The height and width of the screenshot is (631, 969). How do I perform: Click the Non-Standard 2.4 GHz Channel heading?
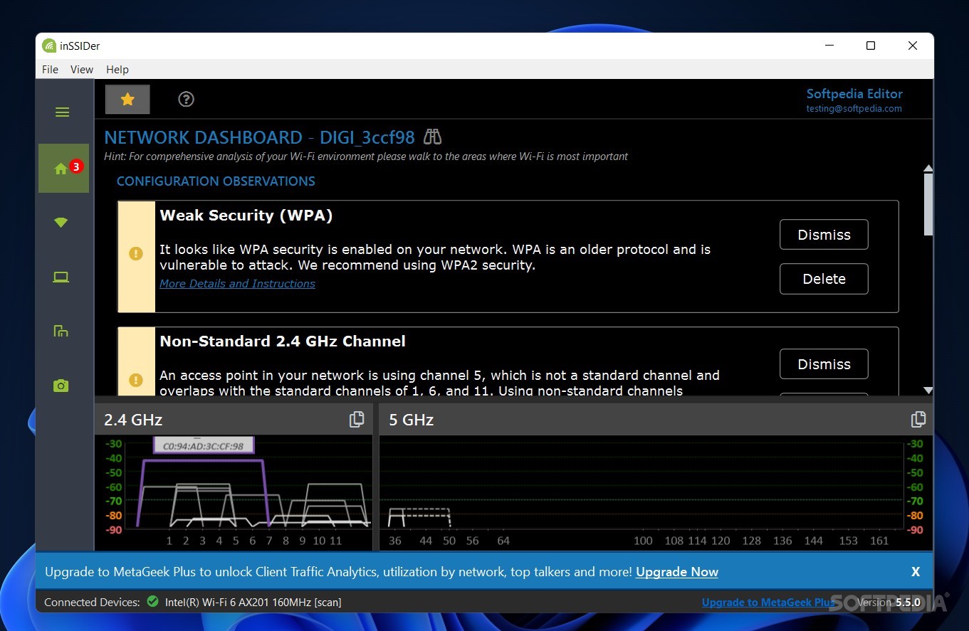point(283,341)
